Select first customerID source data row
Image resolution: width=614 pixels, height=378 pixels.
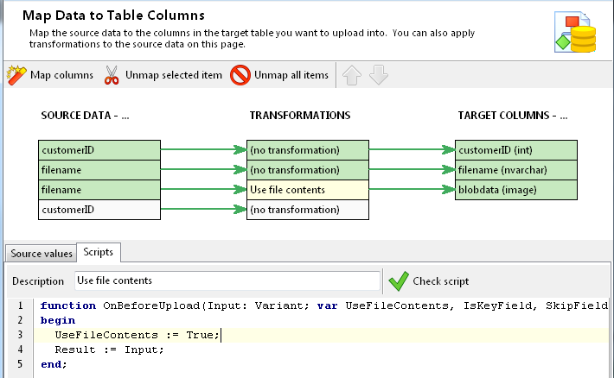tap(99, 150)
